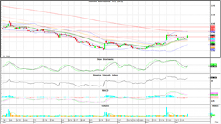This screenshot has height=124, width=221.
Task: Select the orange price label on the right axis
Action: (x=212, y=47)
